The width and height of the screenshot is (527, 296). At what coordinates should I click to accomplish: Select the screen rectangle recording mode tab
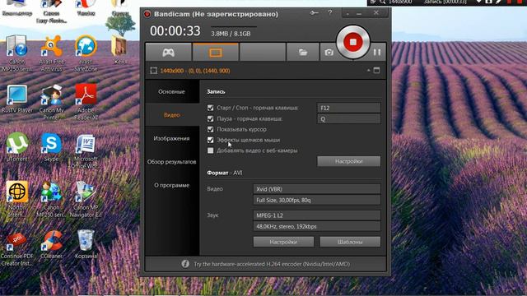216,53
